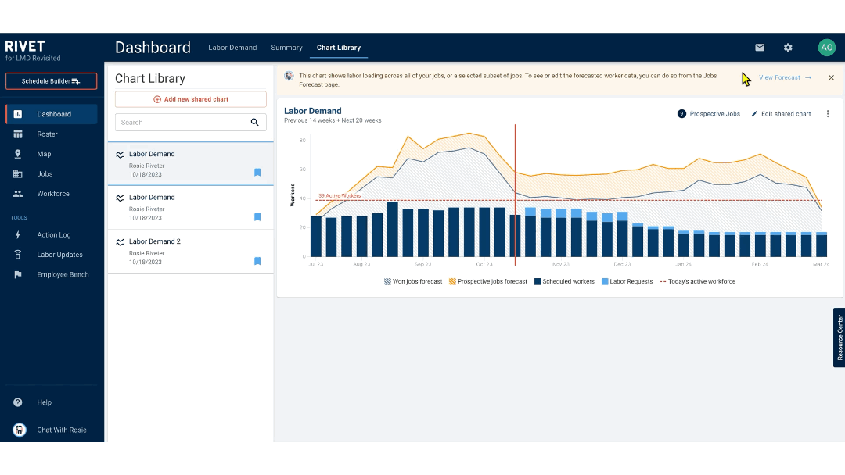
Task: Select the Labor Demand tab
Action: coord(232,47)
